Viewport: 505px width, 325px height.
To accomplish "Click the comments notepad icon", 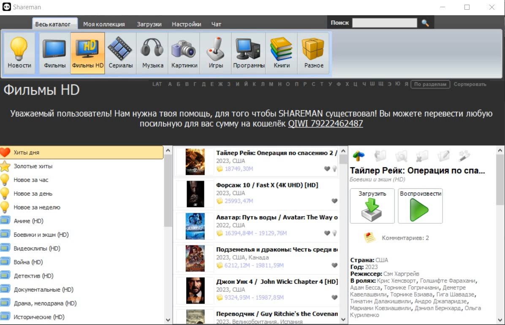I will click(369, 238).
